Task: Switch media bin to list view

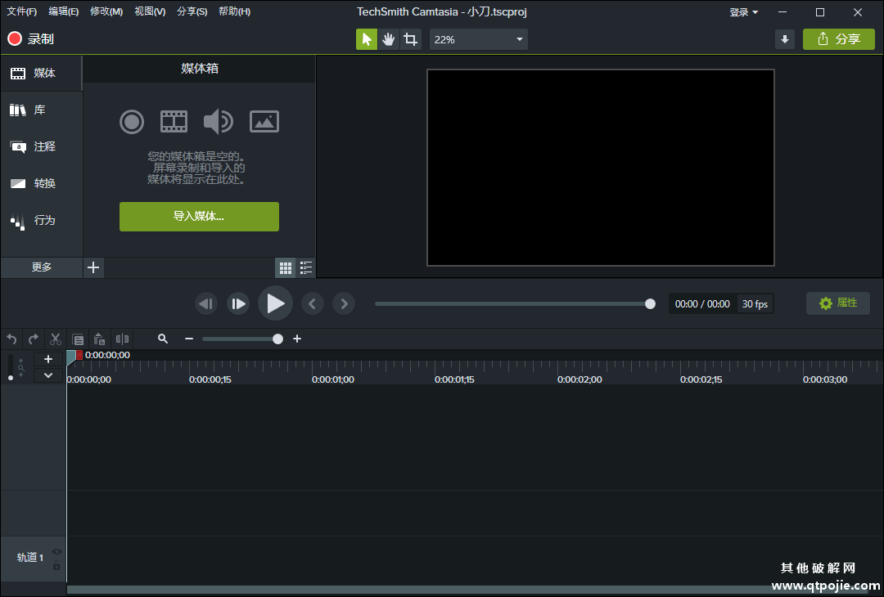Action: click(306, 267)
